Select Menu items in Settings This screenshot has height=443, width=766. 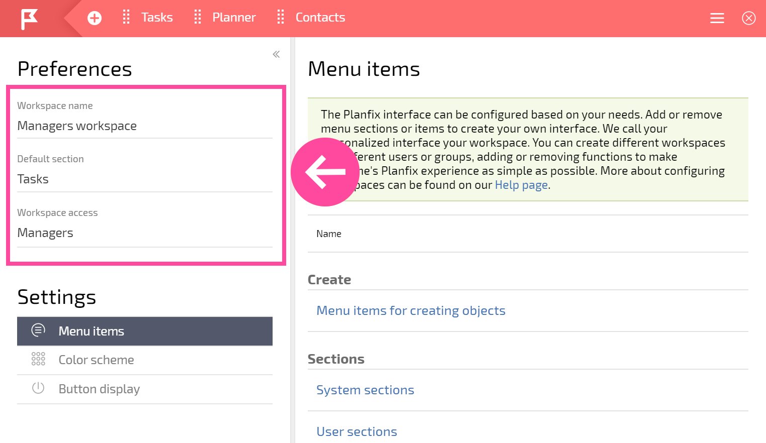pos(145,331)
